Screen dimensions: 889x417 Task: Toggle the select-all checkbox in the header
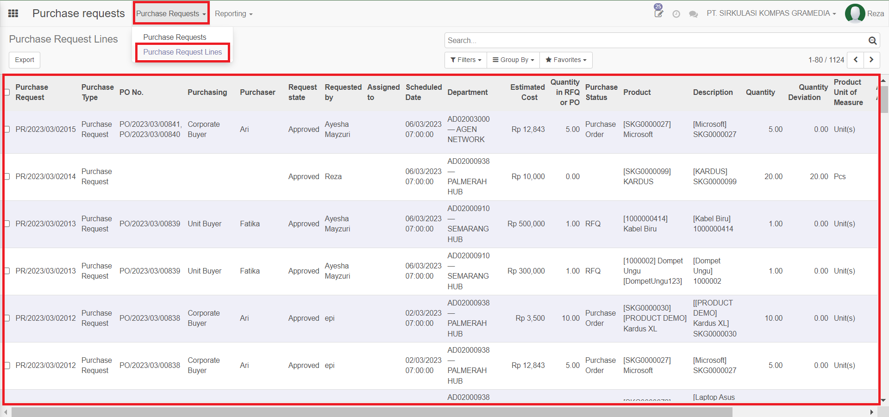pos(7,92)
